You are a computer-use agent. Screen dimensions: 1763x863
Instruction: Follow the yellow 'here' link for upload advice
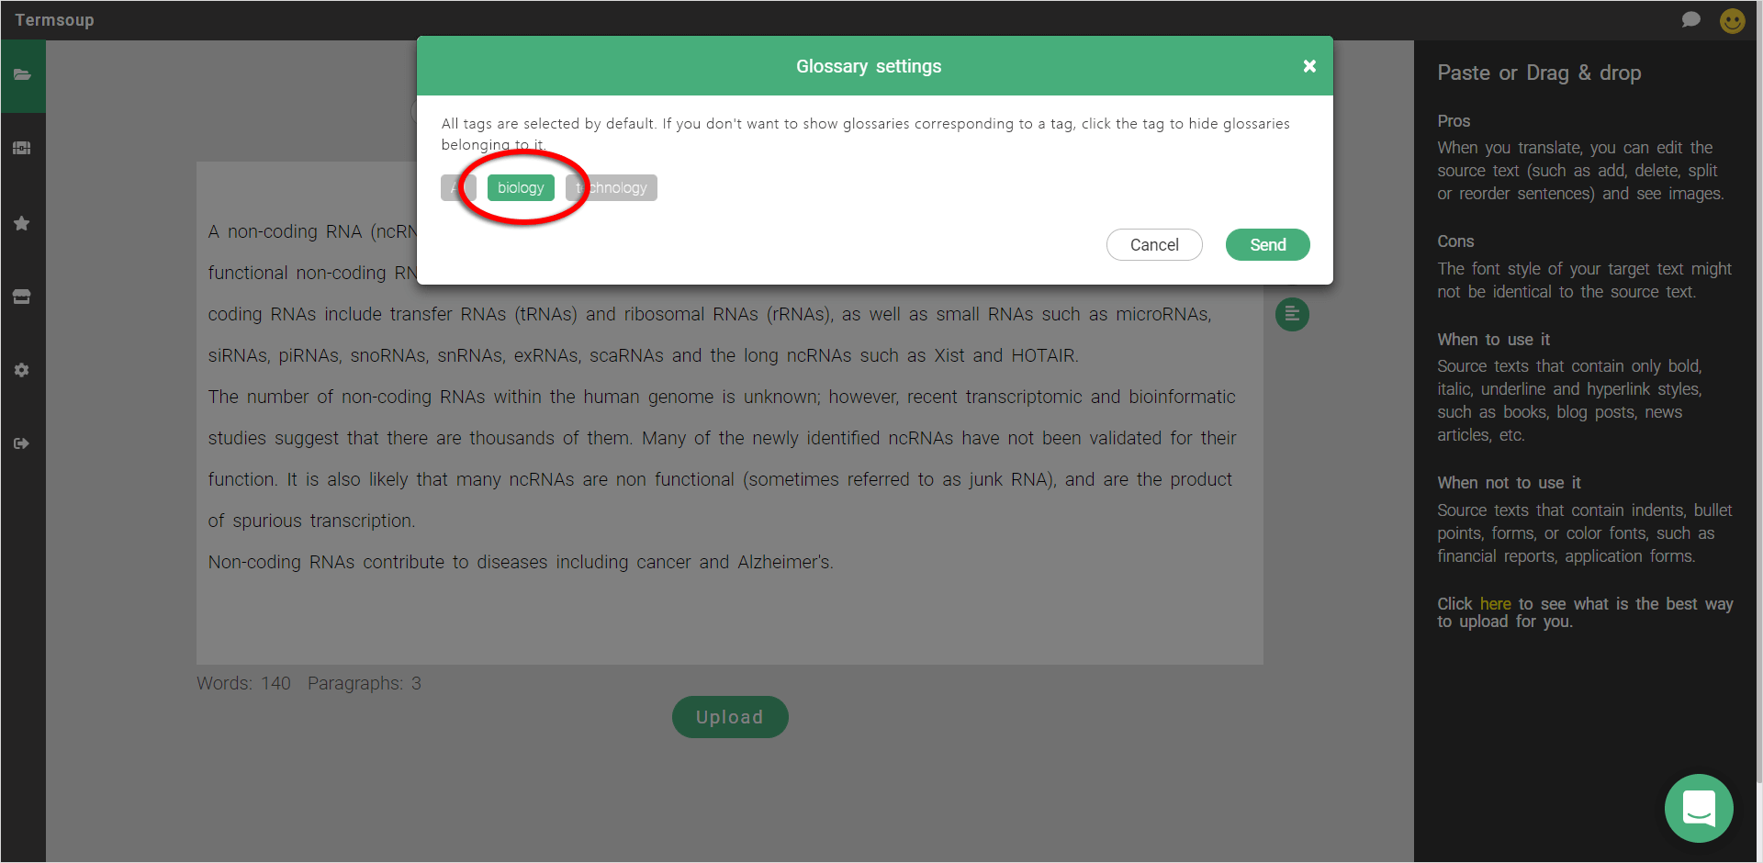[x=1495, y=604]
